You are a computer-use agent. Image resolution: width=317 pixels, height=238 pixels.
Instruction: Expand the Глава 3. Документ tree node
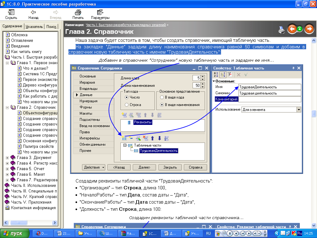[7, 158]
